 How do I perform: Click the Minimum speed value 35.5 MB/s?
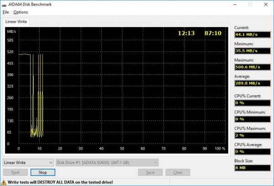pos(253,51)
